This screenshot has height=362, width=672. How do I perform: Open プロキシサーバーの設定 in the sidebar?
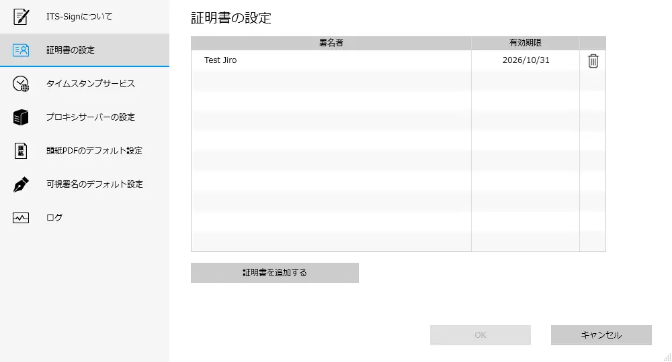[91, 117]
